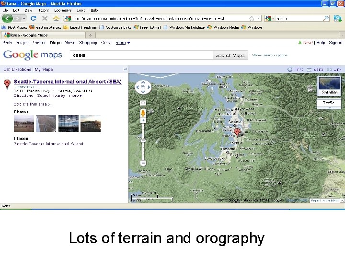Zoom out with the minus button on map

[143, 163]
